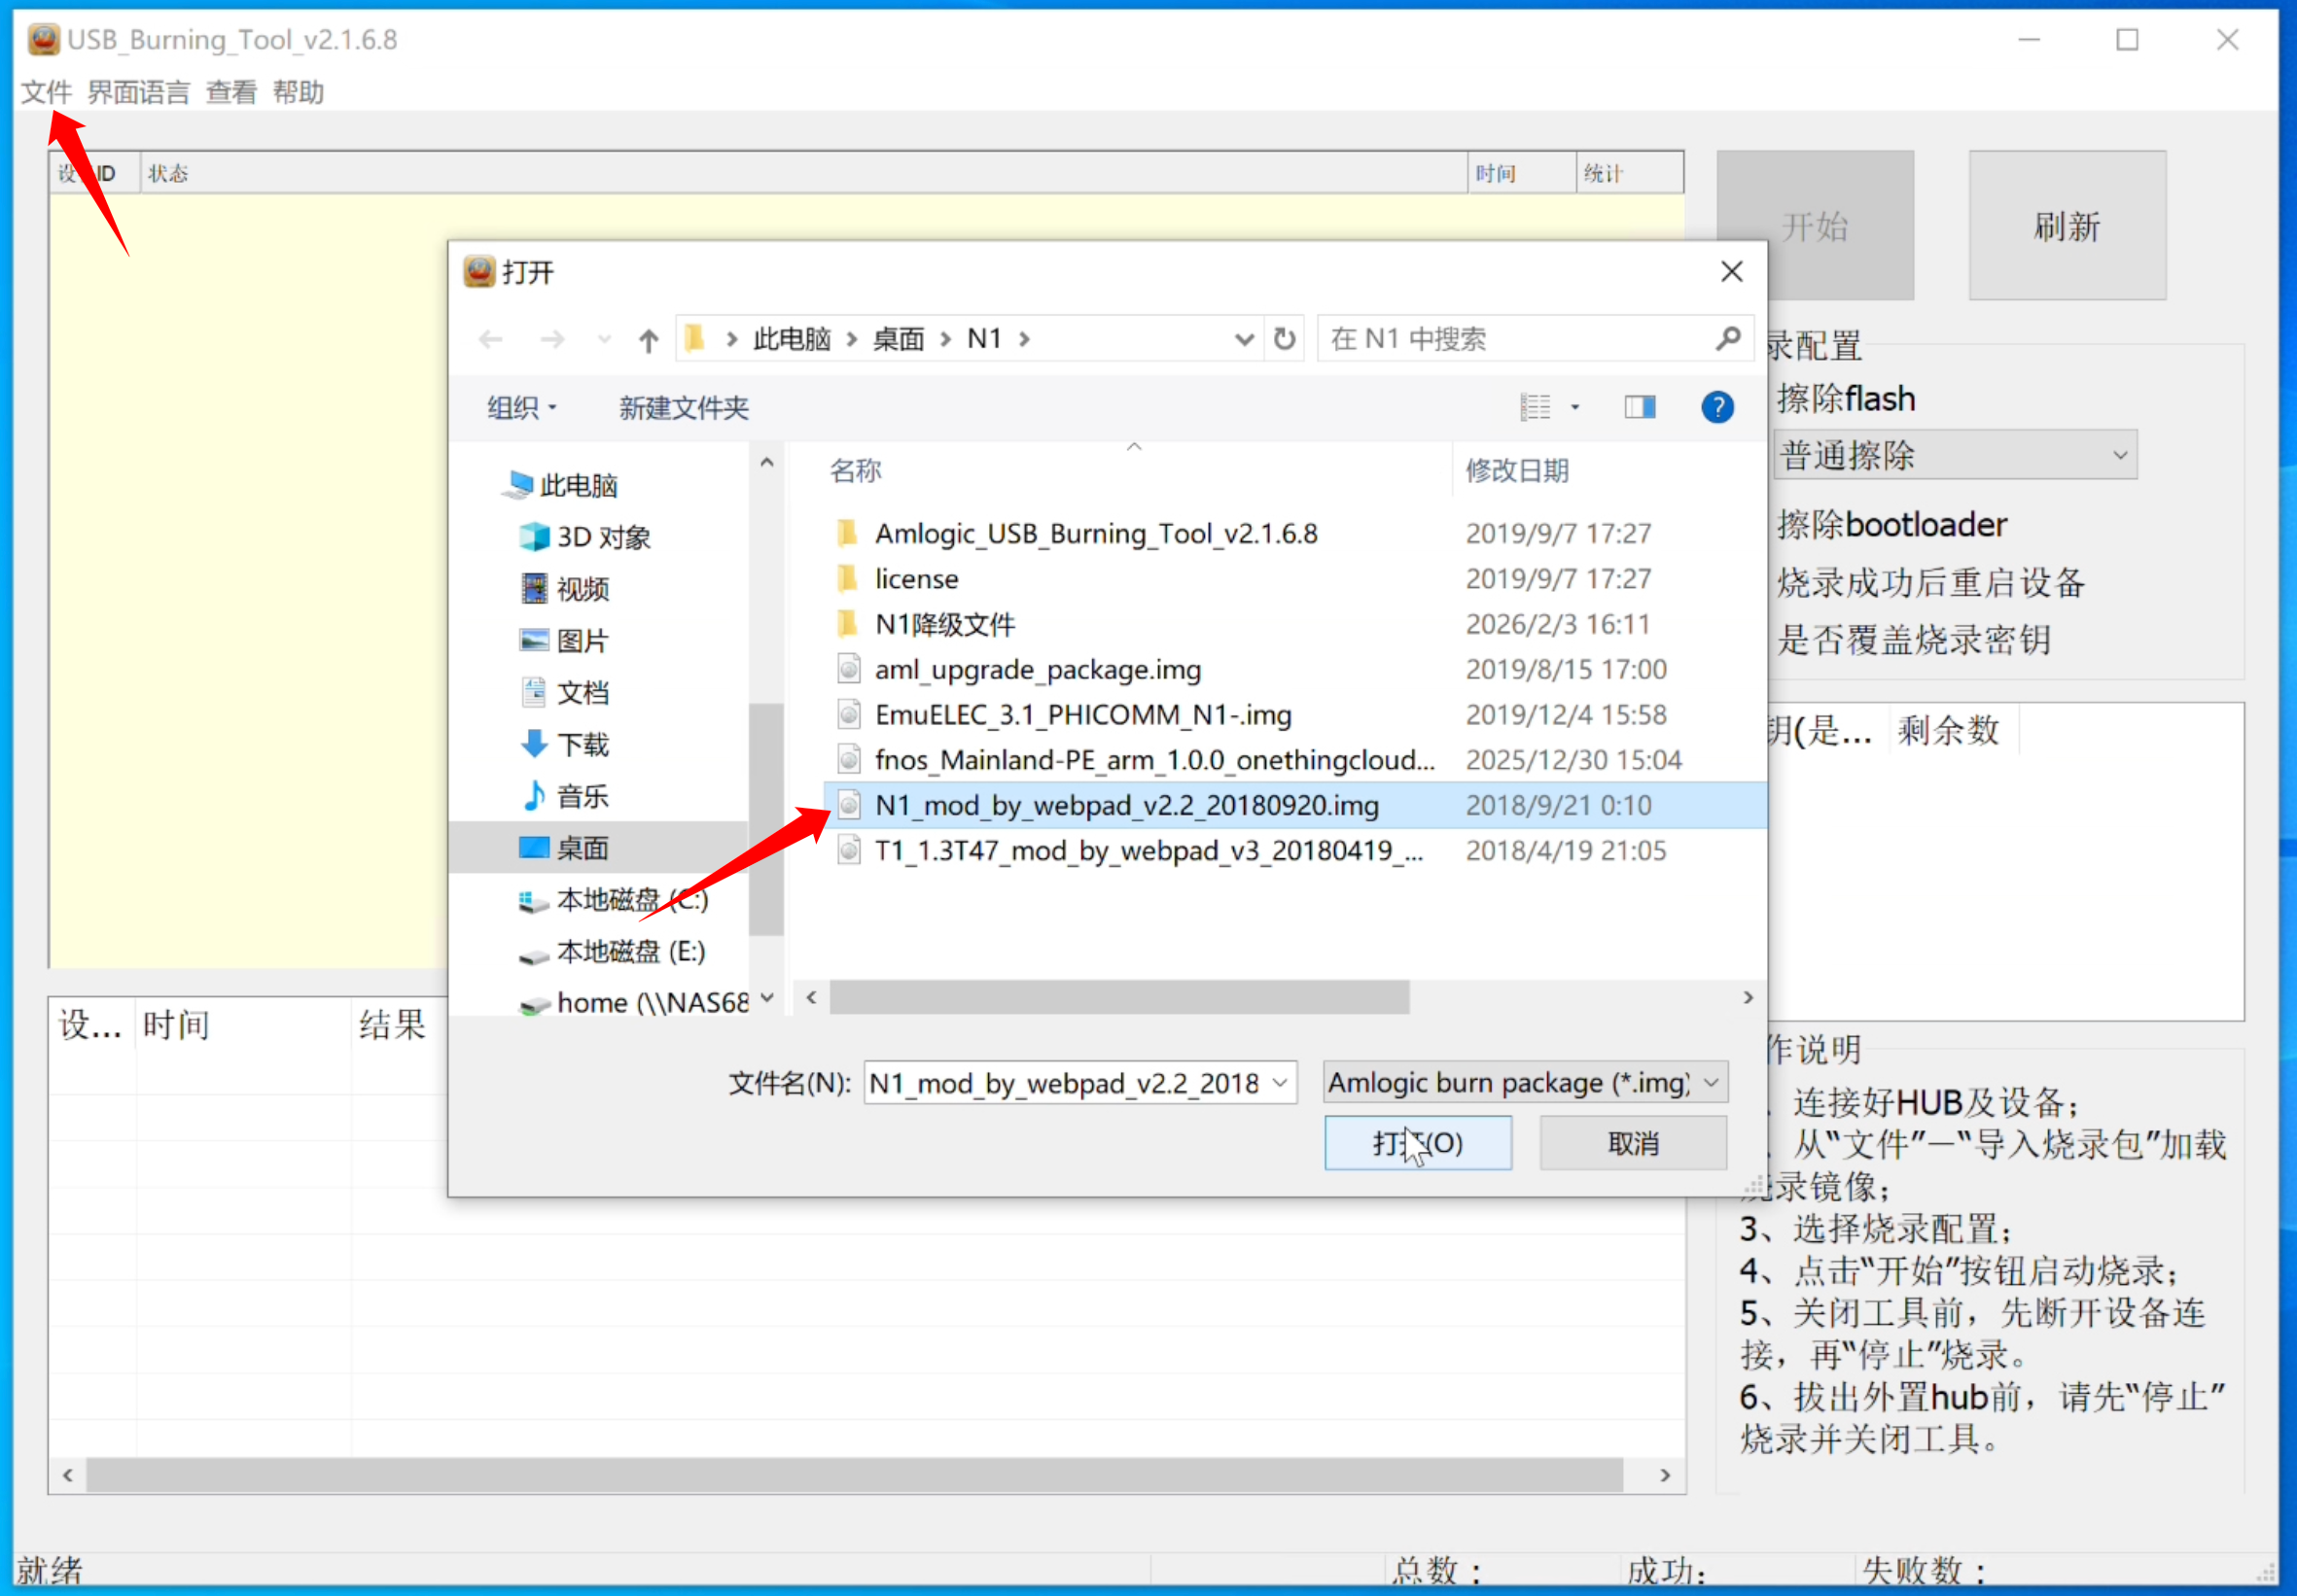Expand the 组织 organize dropdown
Image resolution: width=2297 pixels, height=1596 pixels.
[520, 407]
